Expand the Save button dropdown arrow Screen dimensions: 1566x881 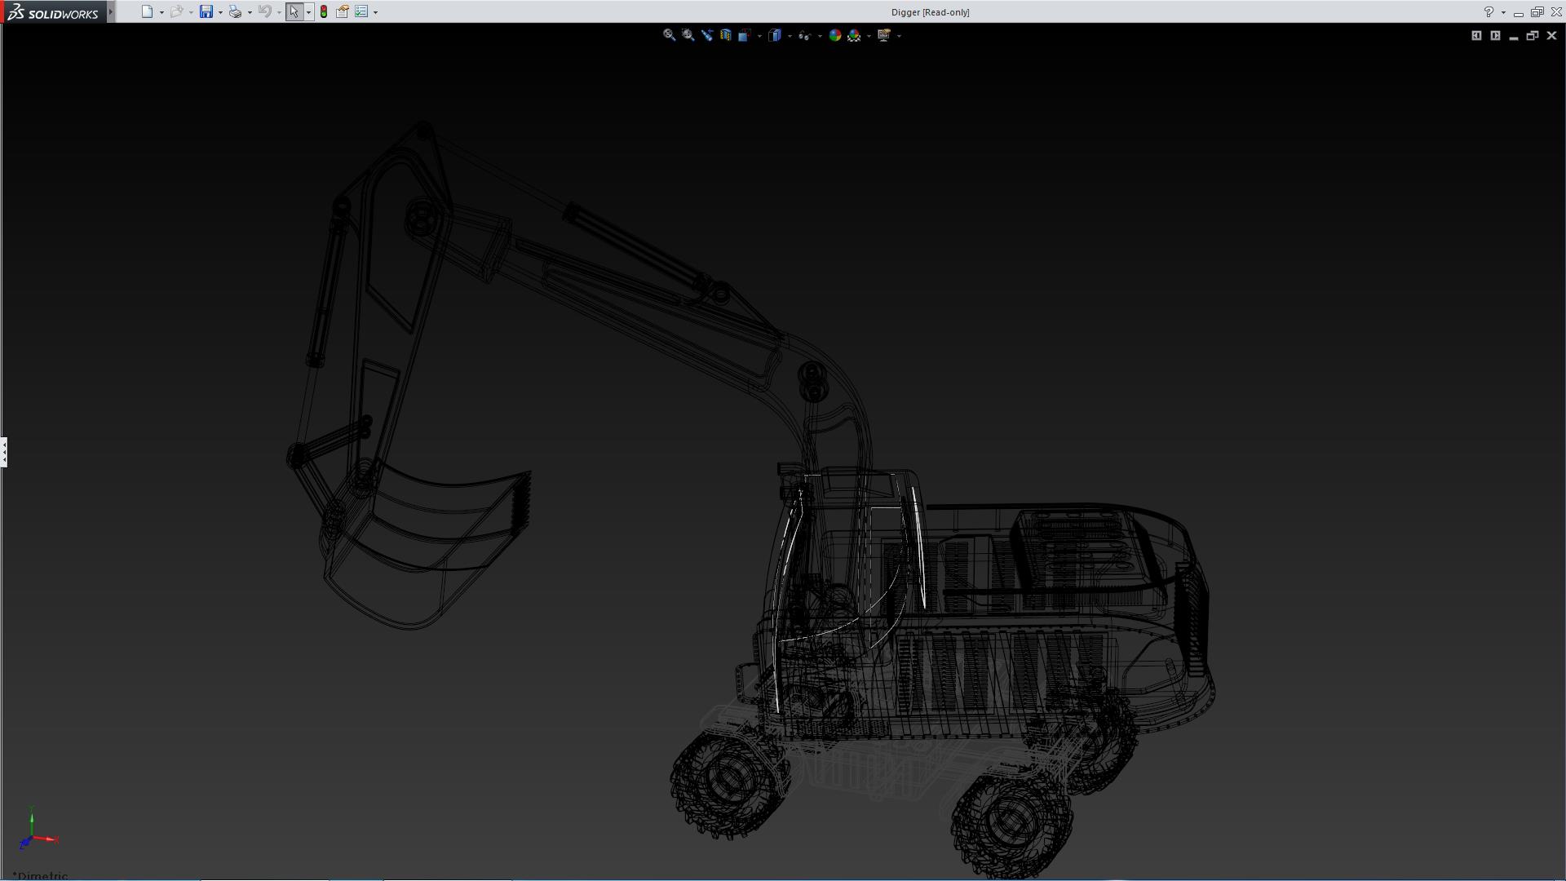(x=220, y=12)
